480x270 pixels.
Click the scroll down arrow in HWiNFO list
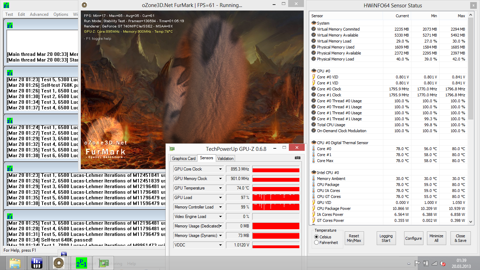pyautogui.click(x=471, y=221)
